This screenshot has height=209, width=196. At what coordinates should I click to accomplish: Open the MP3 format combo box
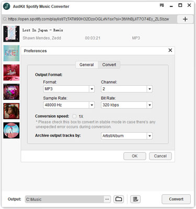click(x=68, y=89)
